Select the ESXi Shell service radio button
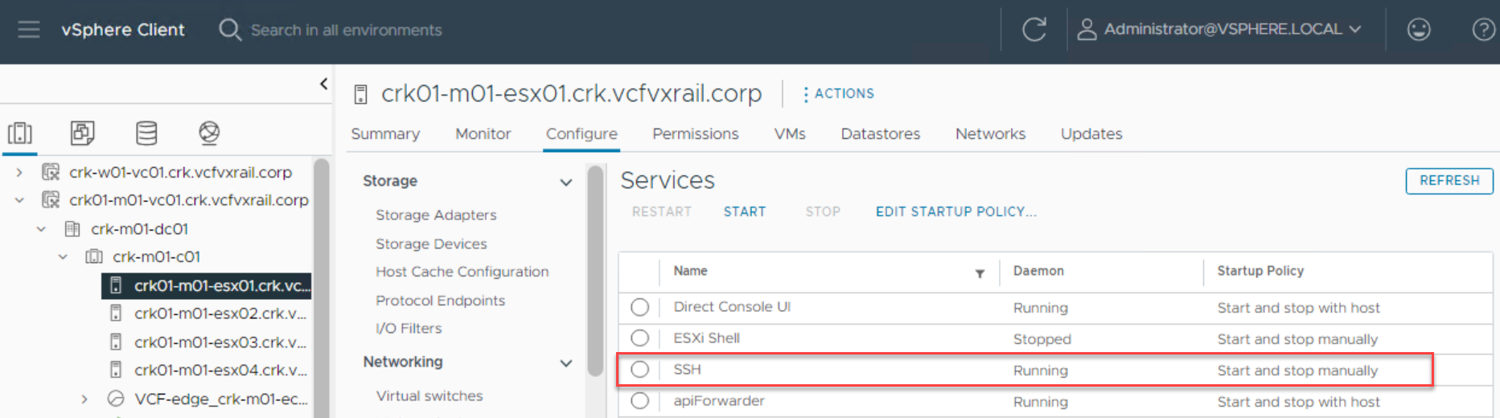 click(x=640, y=338)
